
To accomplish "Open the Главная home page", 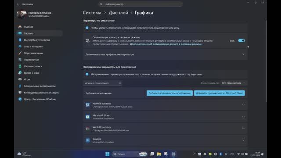I will point(28,27).
